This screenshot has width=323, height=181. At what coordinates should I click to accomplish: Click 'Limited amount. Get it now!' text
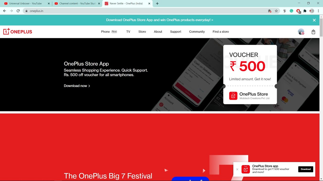(x=250, y=79)
